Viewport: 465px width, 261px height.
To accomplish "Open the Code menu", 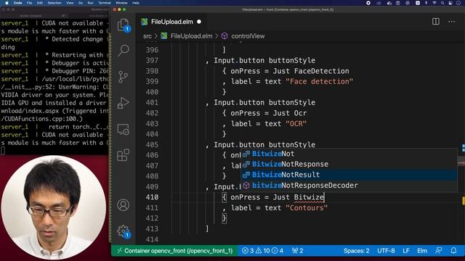I will point(17,3).
